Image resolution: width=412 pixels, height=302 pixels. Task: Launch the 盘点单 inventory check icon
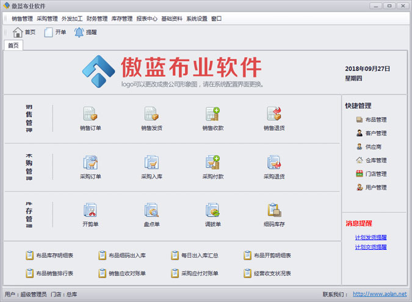pyautogui.click(x=151, y=210)
